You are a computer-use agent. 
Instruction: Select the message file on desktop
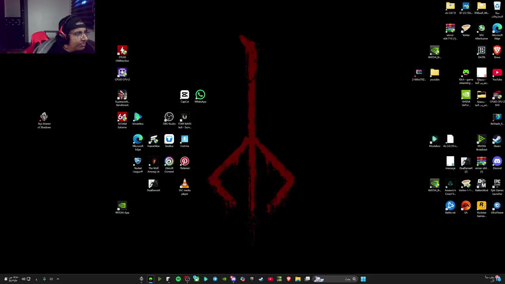[x=450, y=163]
